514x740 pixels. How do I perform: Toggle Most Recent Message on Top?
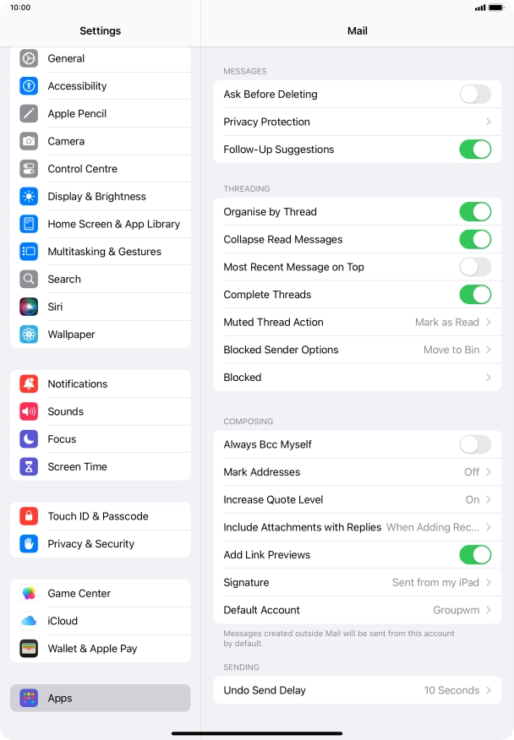click(475, 267)
